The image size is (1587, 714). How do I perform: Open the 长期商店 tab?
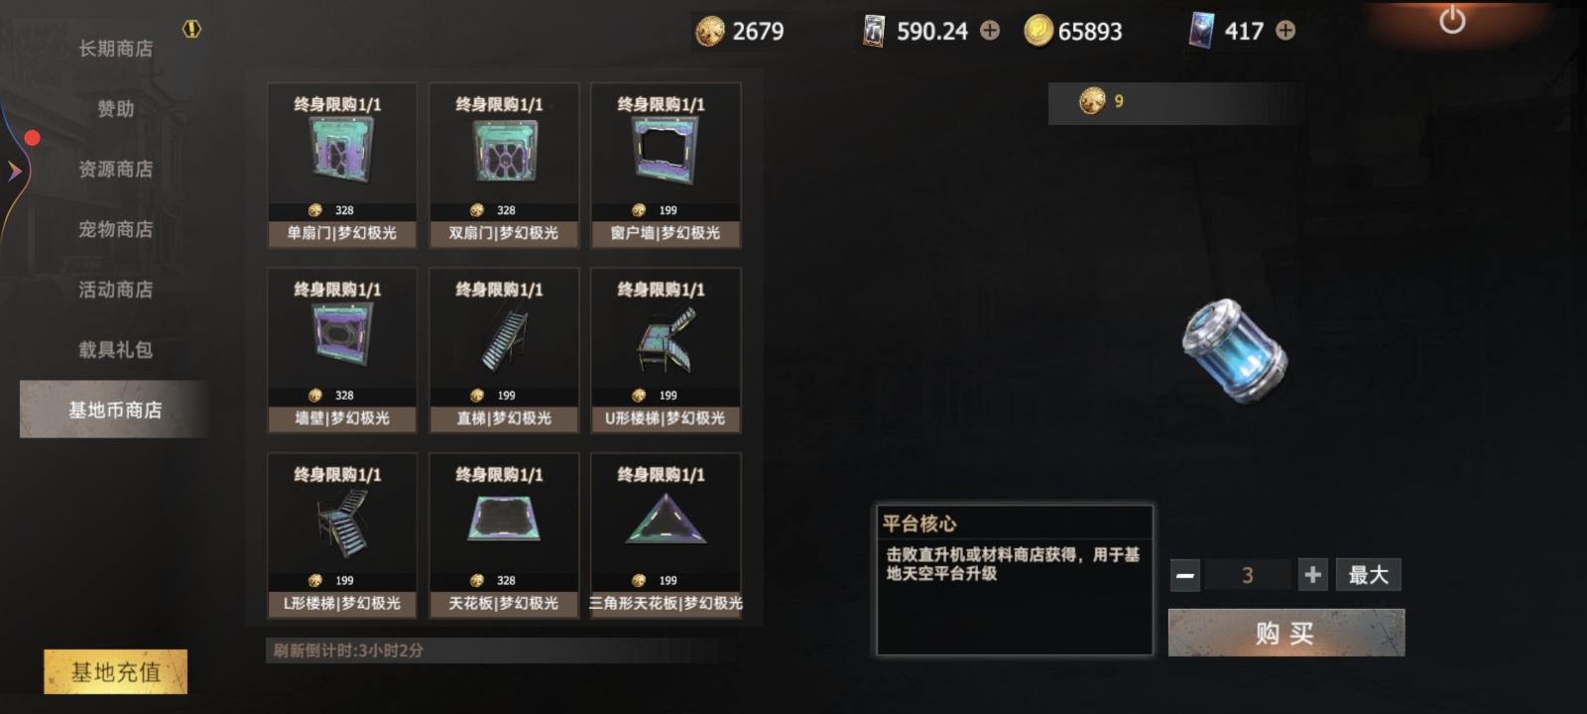point(115,49)
